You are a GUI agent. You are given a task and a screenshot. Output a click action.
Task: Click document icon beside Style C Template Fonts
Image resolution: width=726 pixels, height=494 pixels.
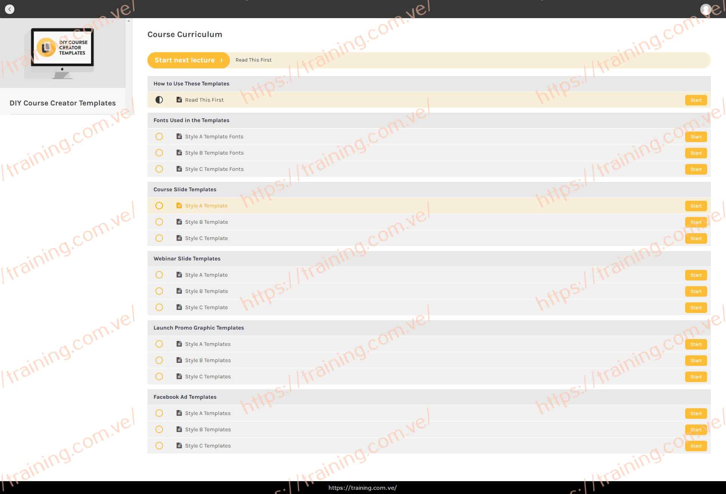pyautogui.click(x=179, y=169)
